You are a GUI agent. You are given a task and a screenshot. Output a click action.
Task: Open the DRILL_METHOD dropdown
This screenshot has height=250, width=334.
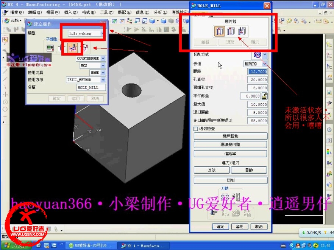[x=103, y=80]
